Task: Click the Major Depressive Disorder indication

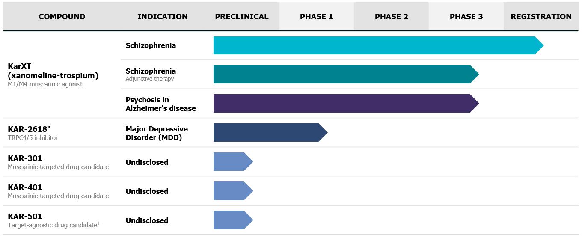Action: tap(157, 133)
